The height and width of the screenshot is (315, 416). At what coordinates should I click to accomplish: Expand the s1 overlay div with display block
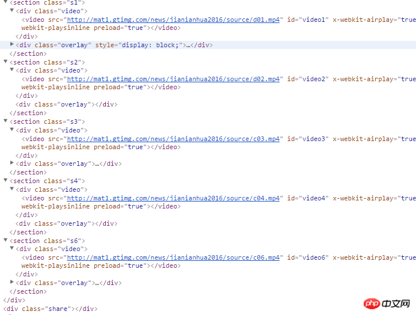tap(12, 44)
